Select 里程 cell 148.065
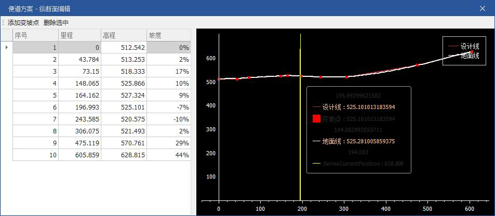This screenshot has width=495, height=216. (x=80, y=84)
